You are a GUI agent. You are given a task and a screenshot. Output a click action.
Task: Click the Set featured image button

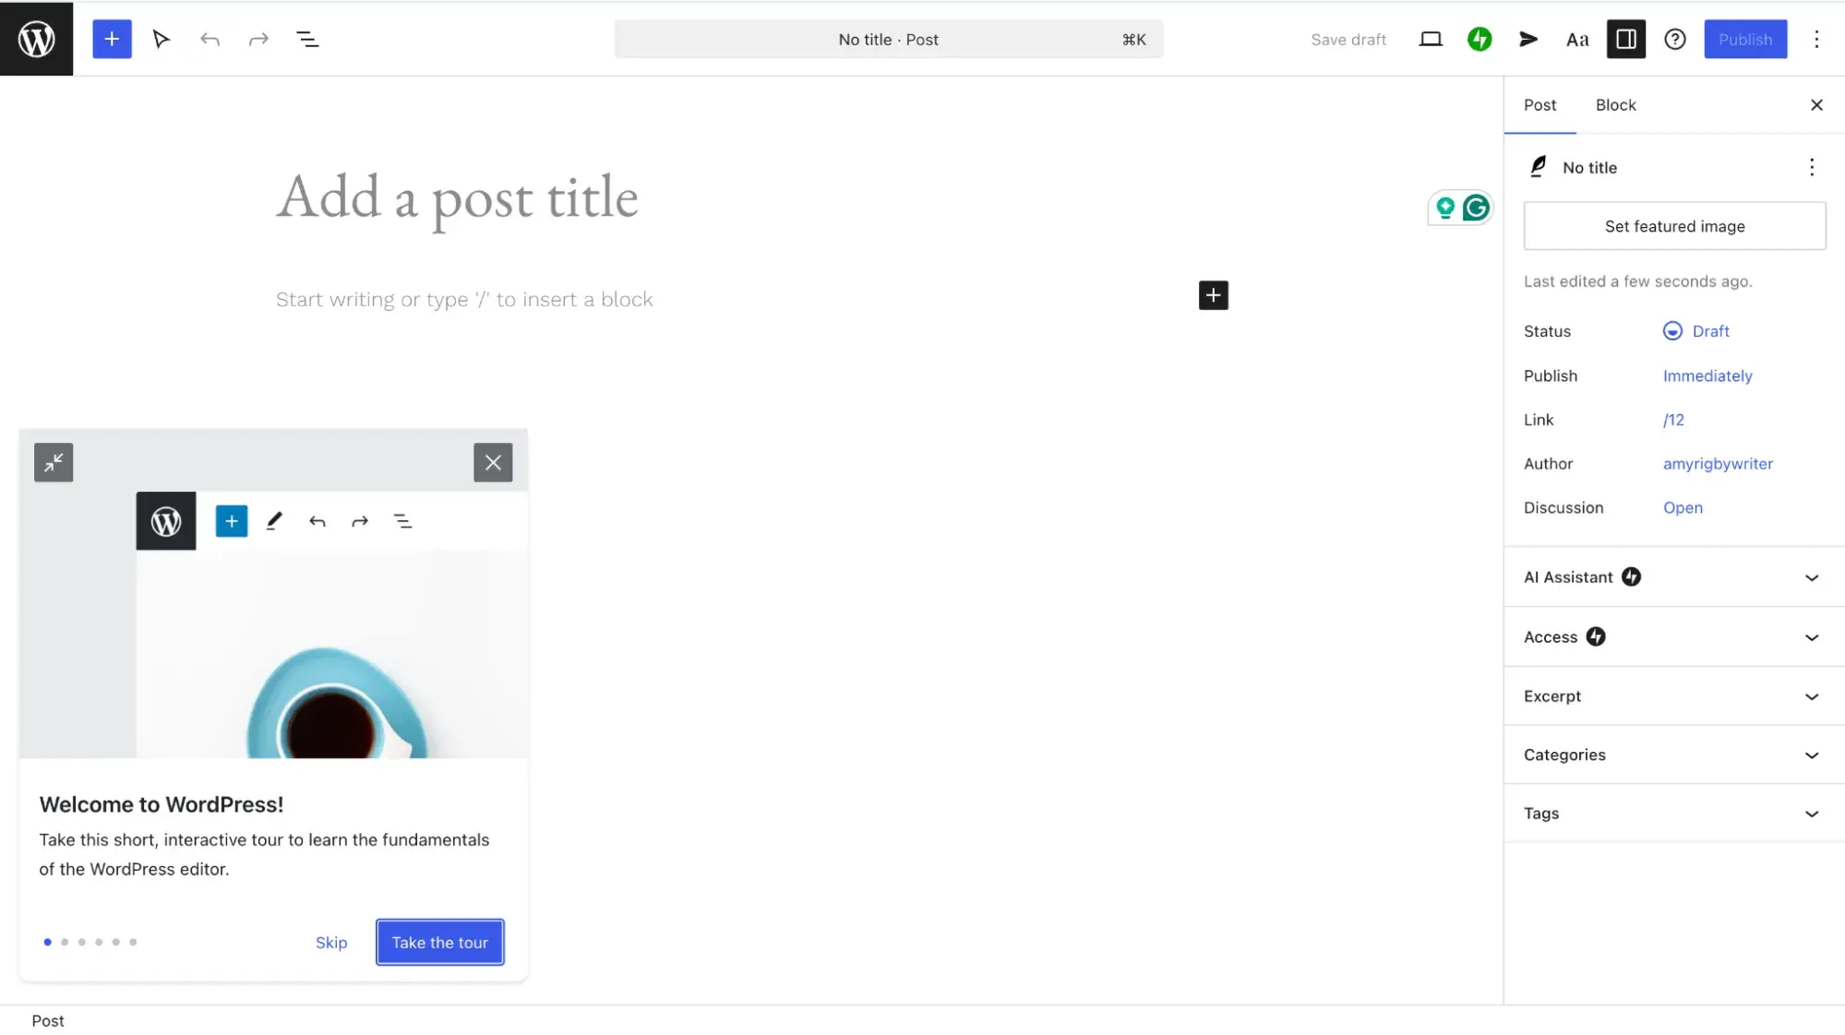point(1674,225)
